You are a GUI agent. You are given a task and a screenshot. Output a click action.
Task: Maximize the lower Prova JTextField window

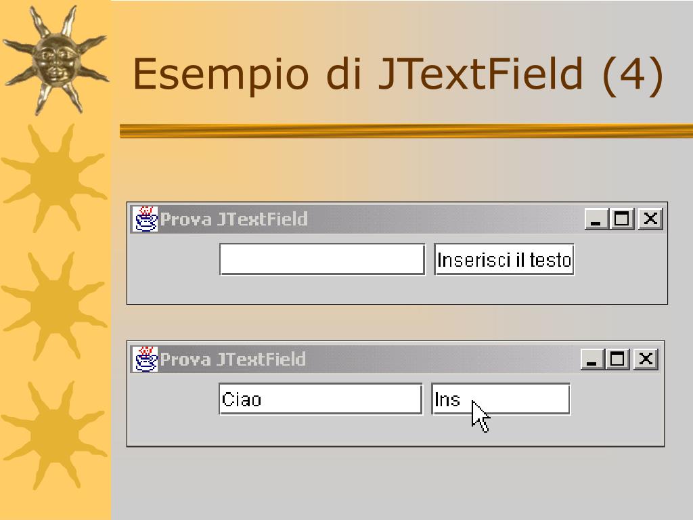tap(617, 359)
